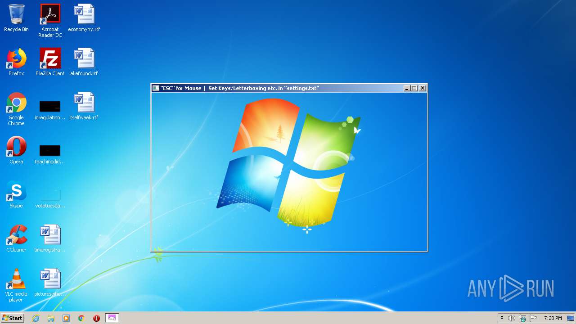Select the itselfweek.rtf document icon
This screenshot has height=324, width=576.
(x=84, y=107)
